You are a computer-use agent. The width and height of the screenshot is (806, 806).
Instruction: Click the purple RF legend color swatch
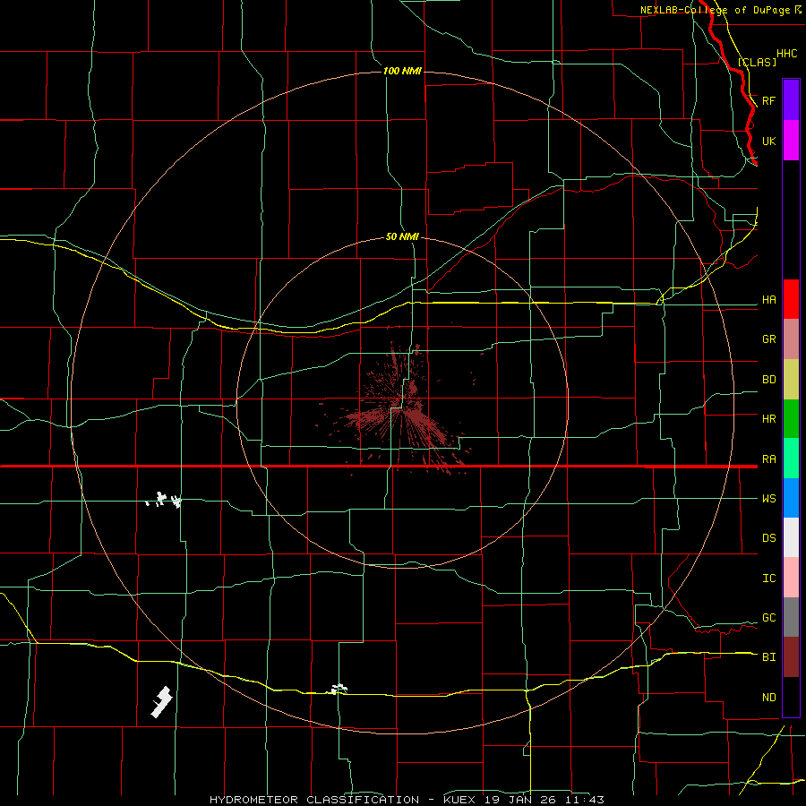point(791,100)
